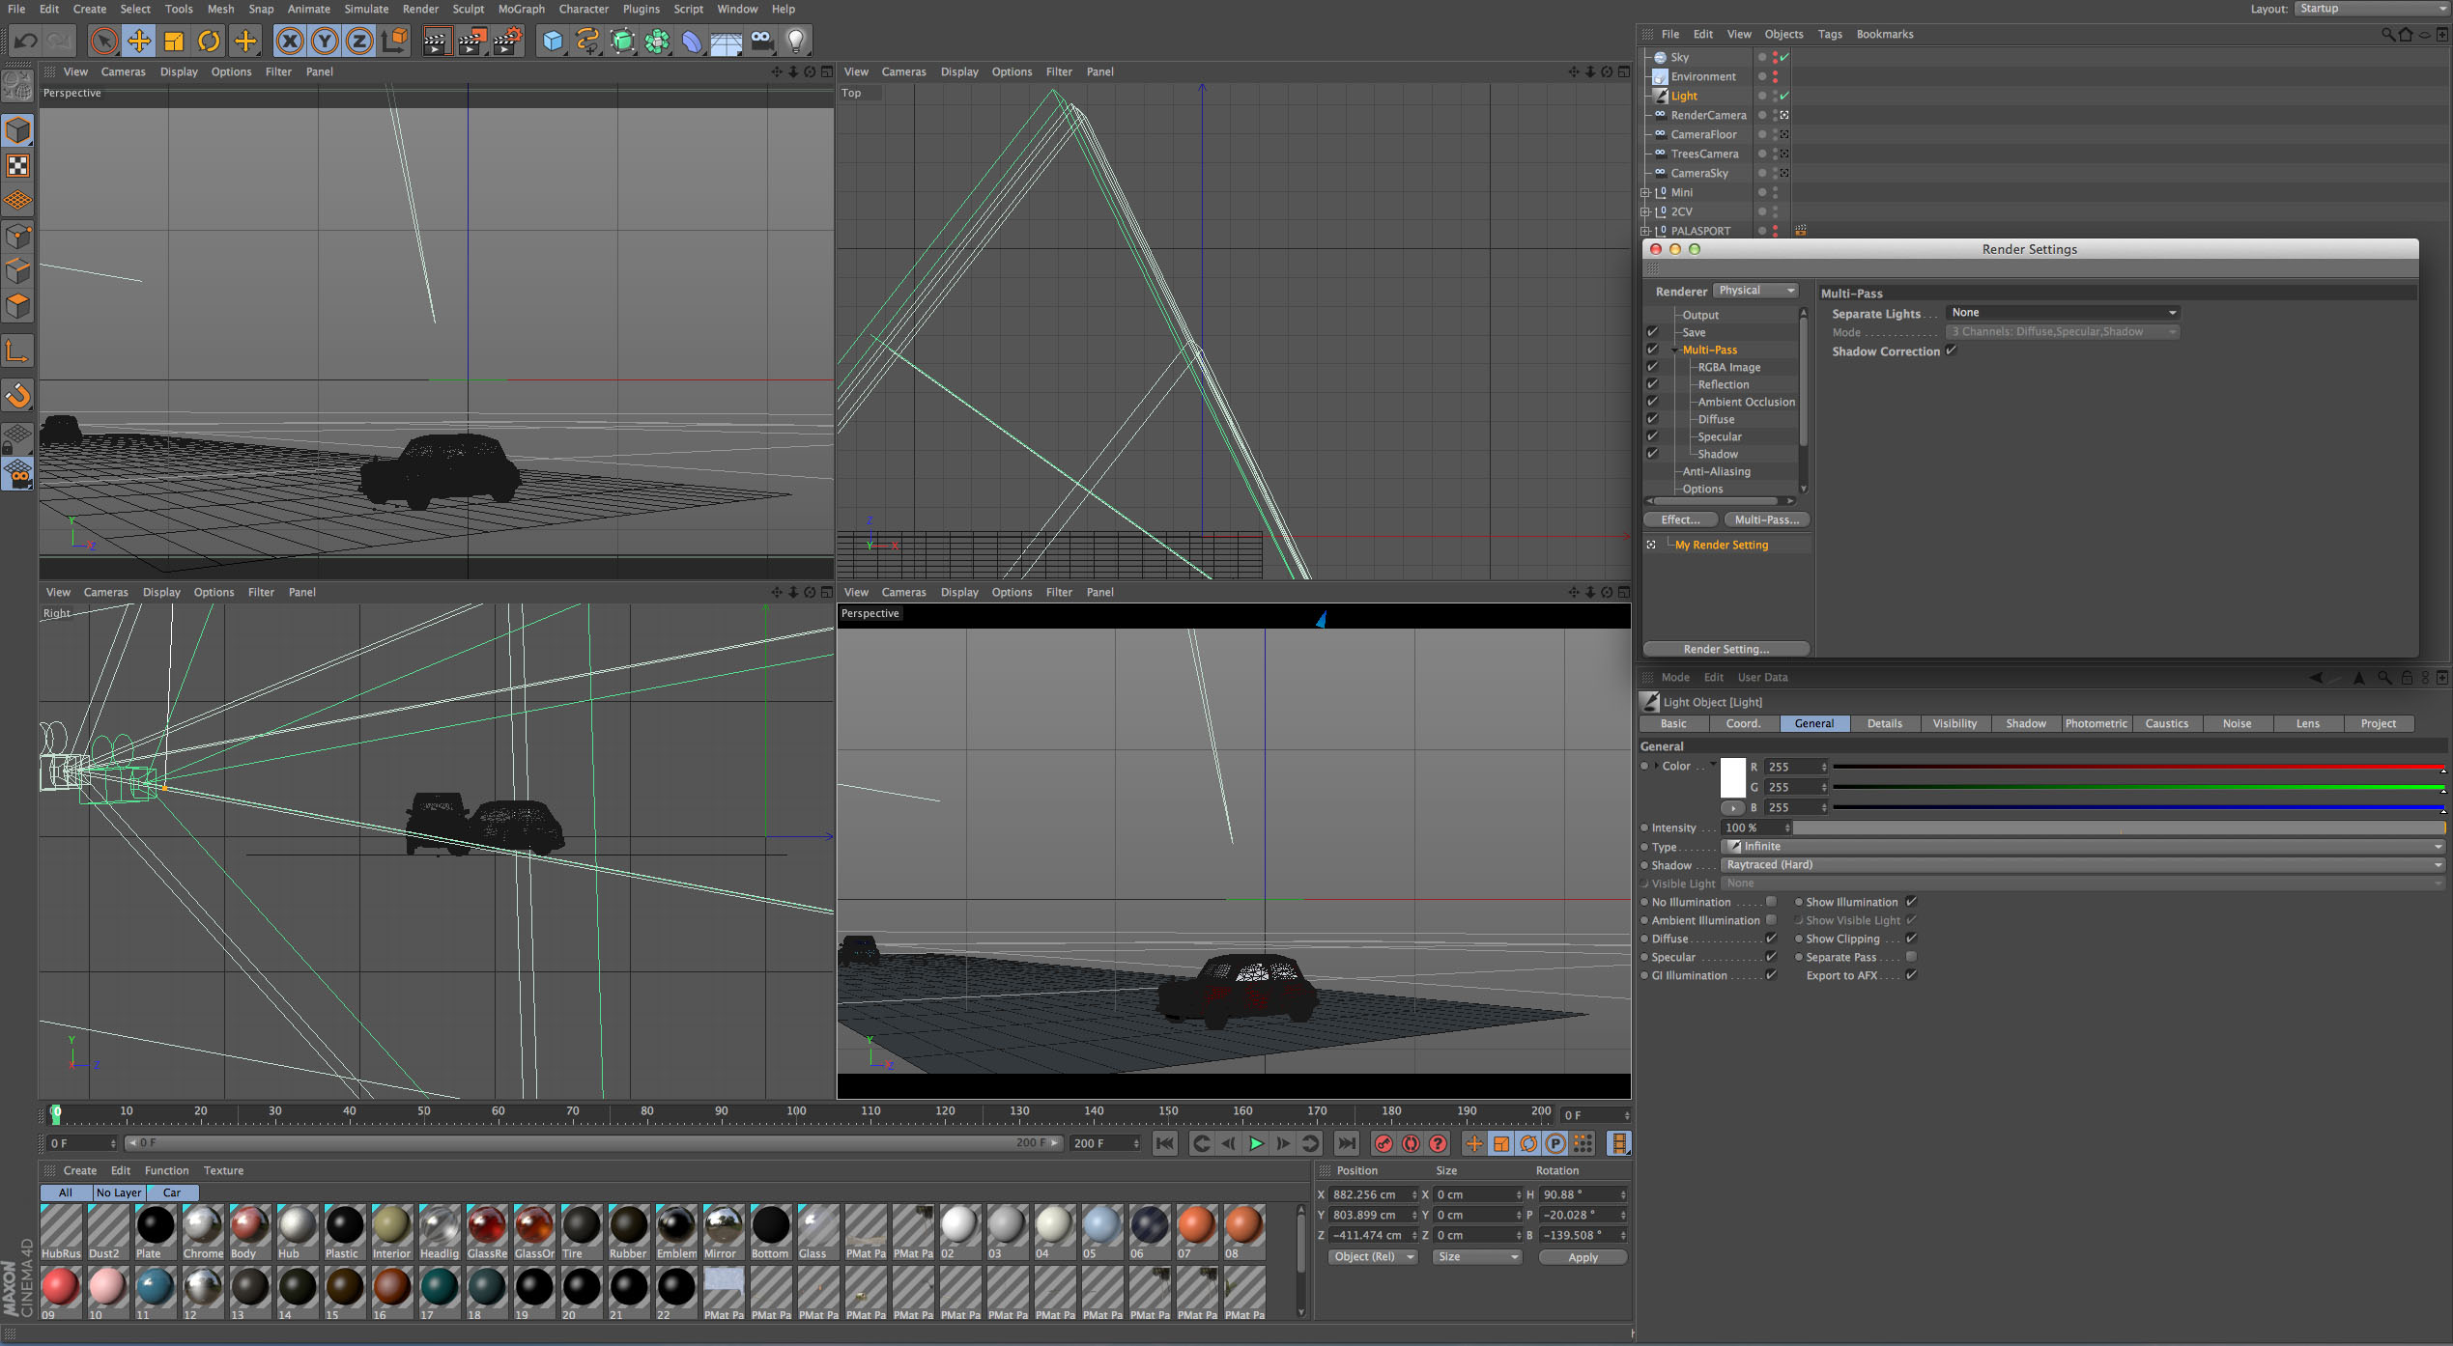2453x1346 pixels.
Task: Add a Cube primitive object
Action: pos(553,41)
